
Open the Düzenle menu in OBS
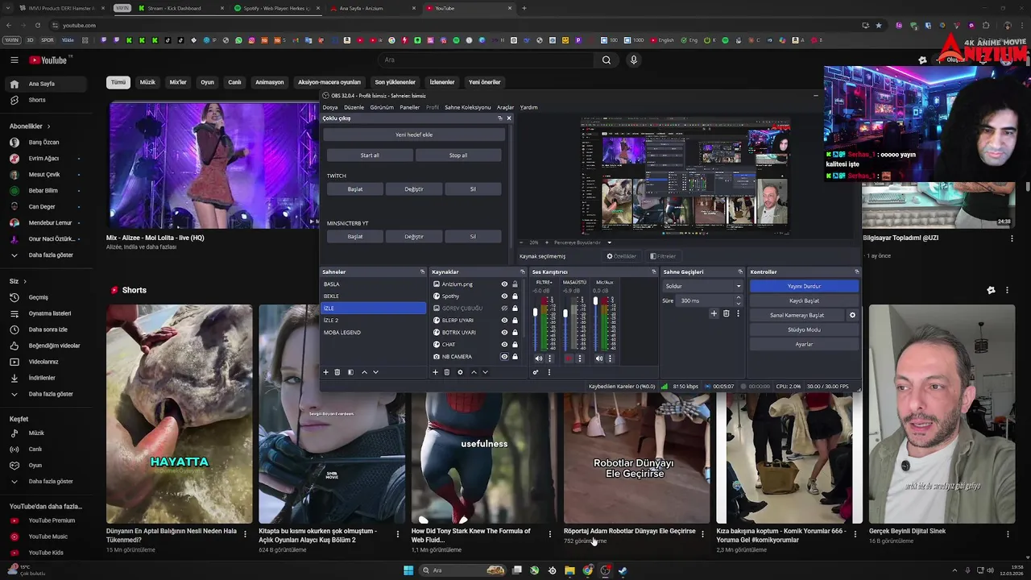354,107
